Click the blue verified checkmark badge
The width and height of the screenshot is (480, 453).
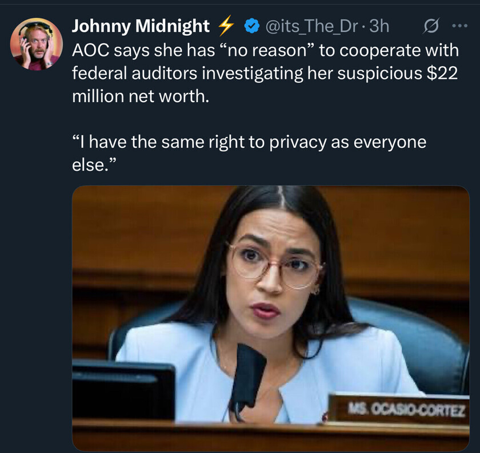pos(251,26)
